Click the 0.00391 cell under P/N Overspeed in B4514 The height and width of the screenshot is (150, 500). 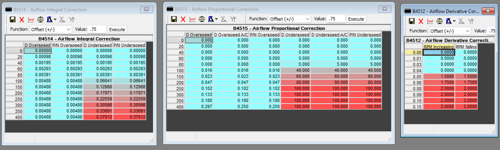[x=67, y=75]
